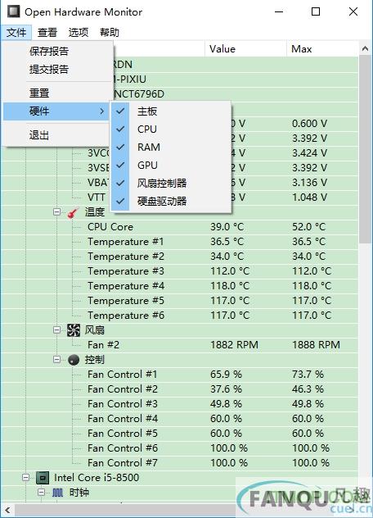
Task: Click the 3.136 V max value
Action: (309, 182)
